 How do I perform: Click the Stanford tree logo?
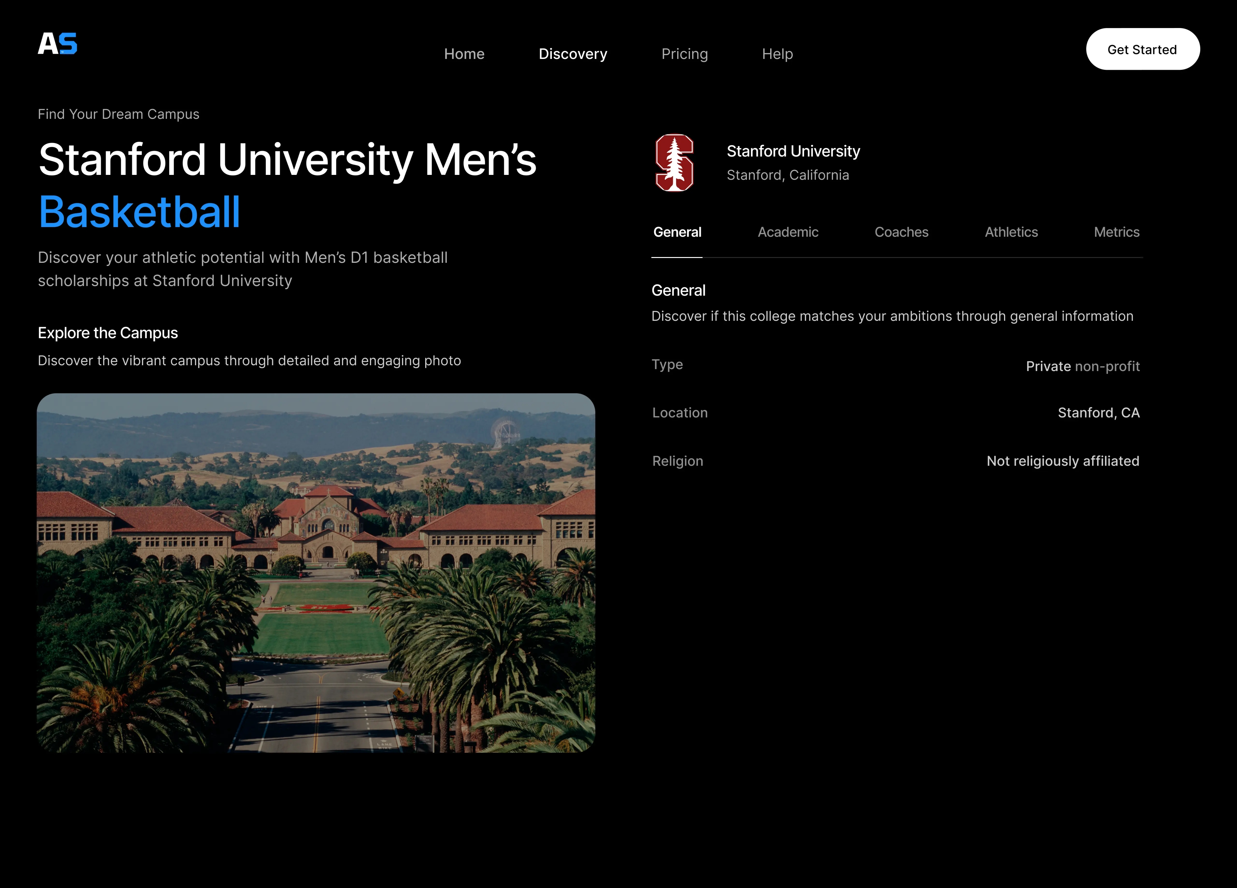point(675,163)
